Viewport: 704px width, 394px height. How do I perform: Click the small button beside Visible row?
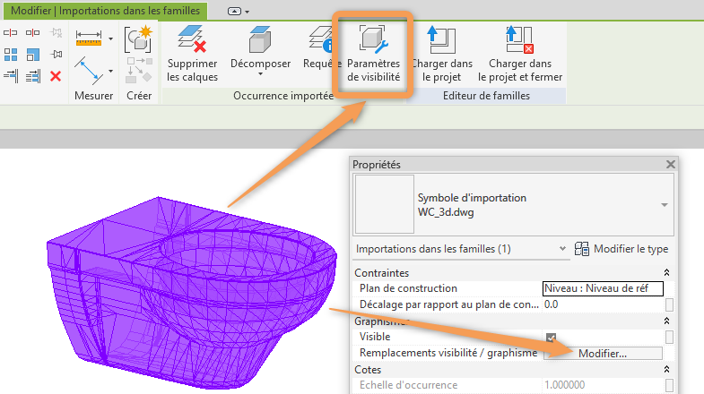pyautogui.click(x=669, y=337)
